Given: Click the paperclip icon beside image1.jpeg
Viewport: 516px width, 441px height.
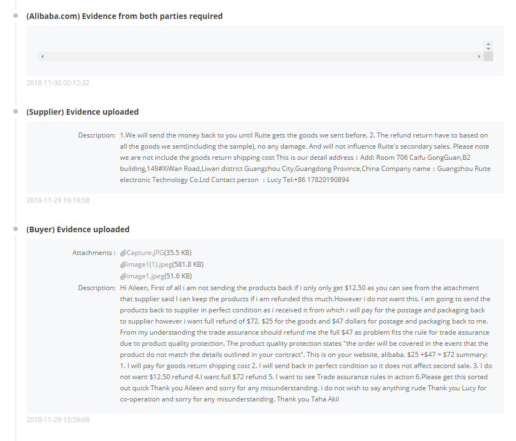Looking at the screenshot, I should click(123, 276).
